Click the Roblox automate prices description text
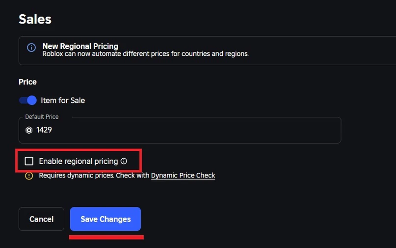 pyautogui.click(x=145, y=54)
